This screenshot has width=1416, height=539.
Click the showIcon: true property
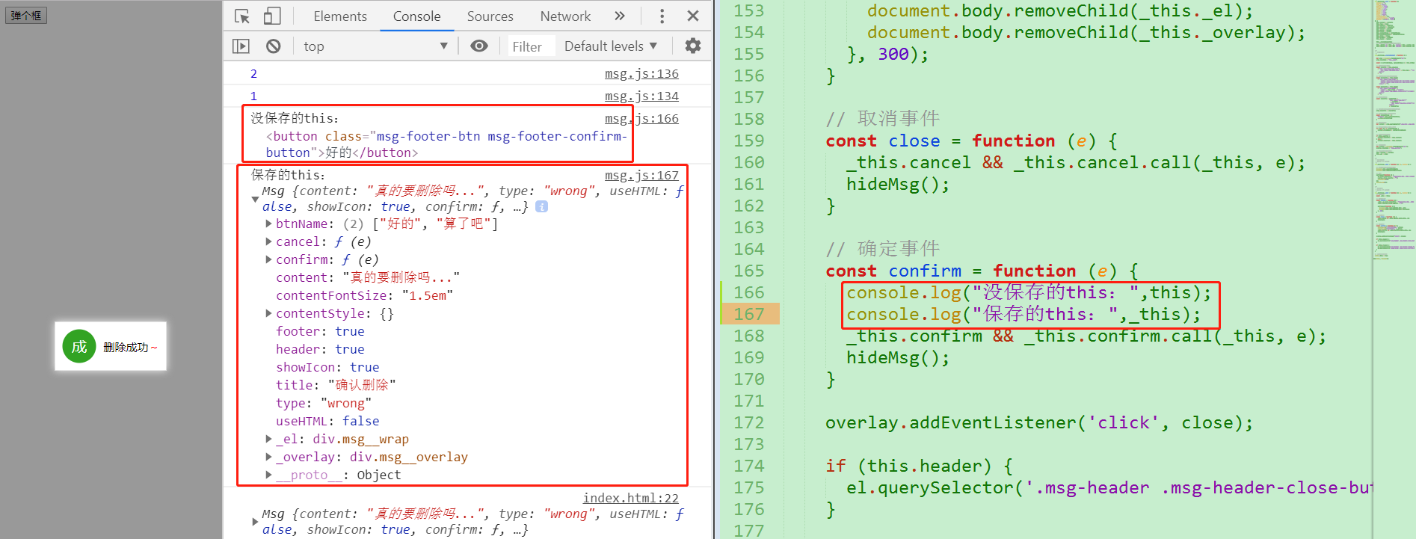click(x=327, y=367)
